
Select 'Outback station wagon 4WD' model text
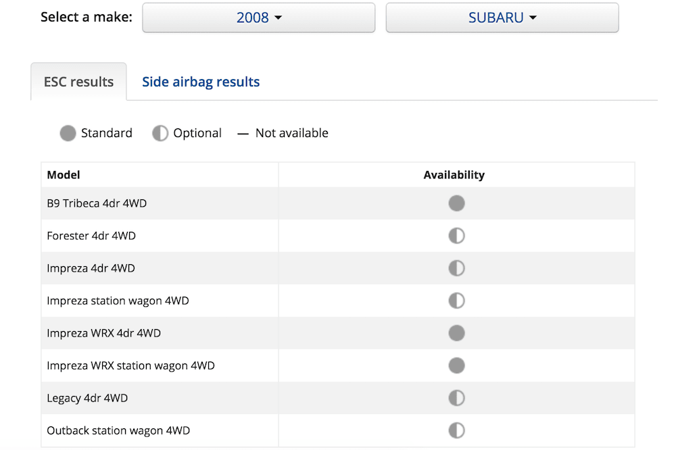tap(118, 430)
